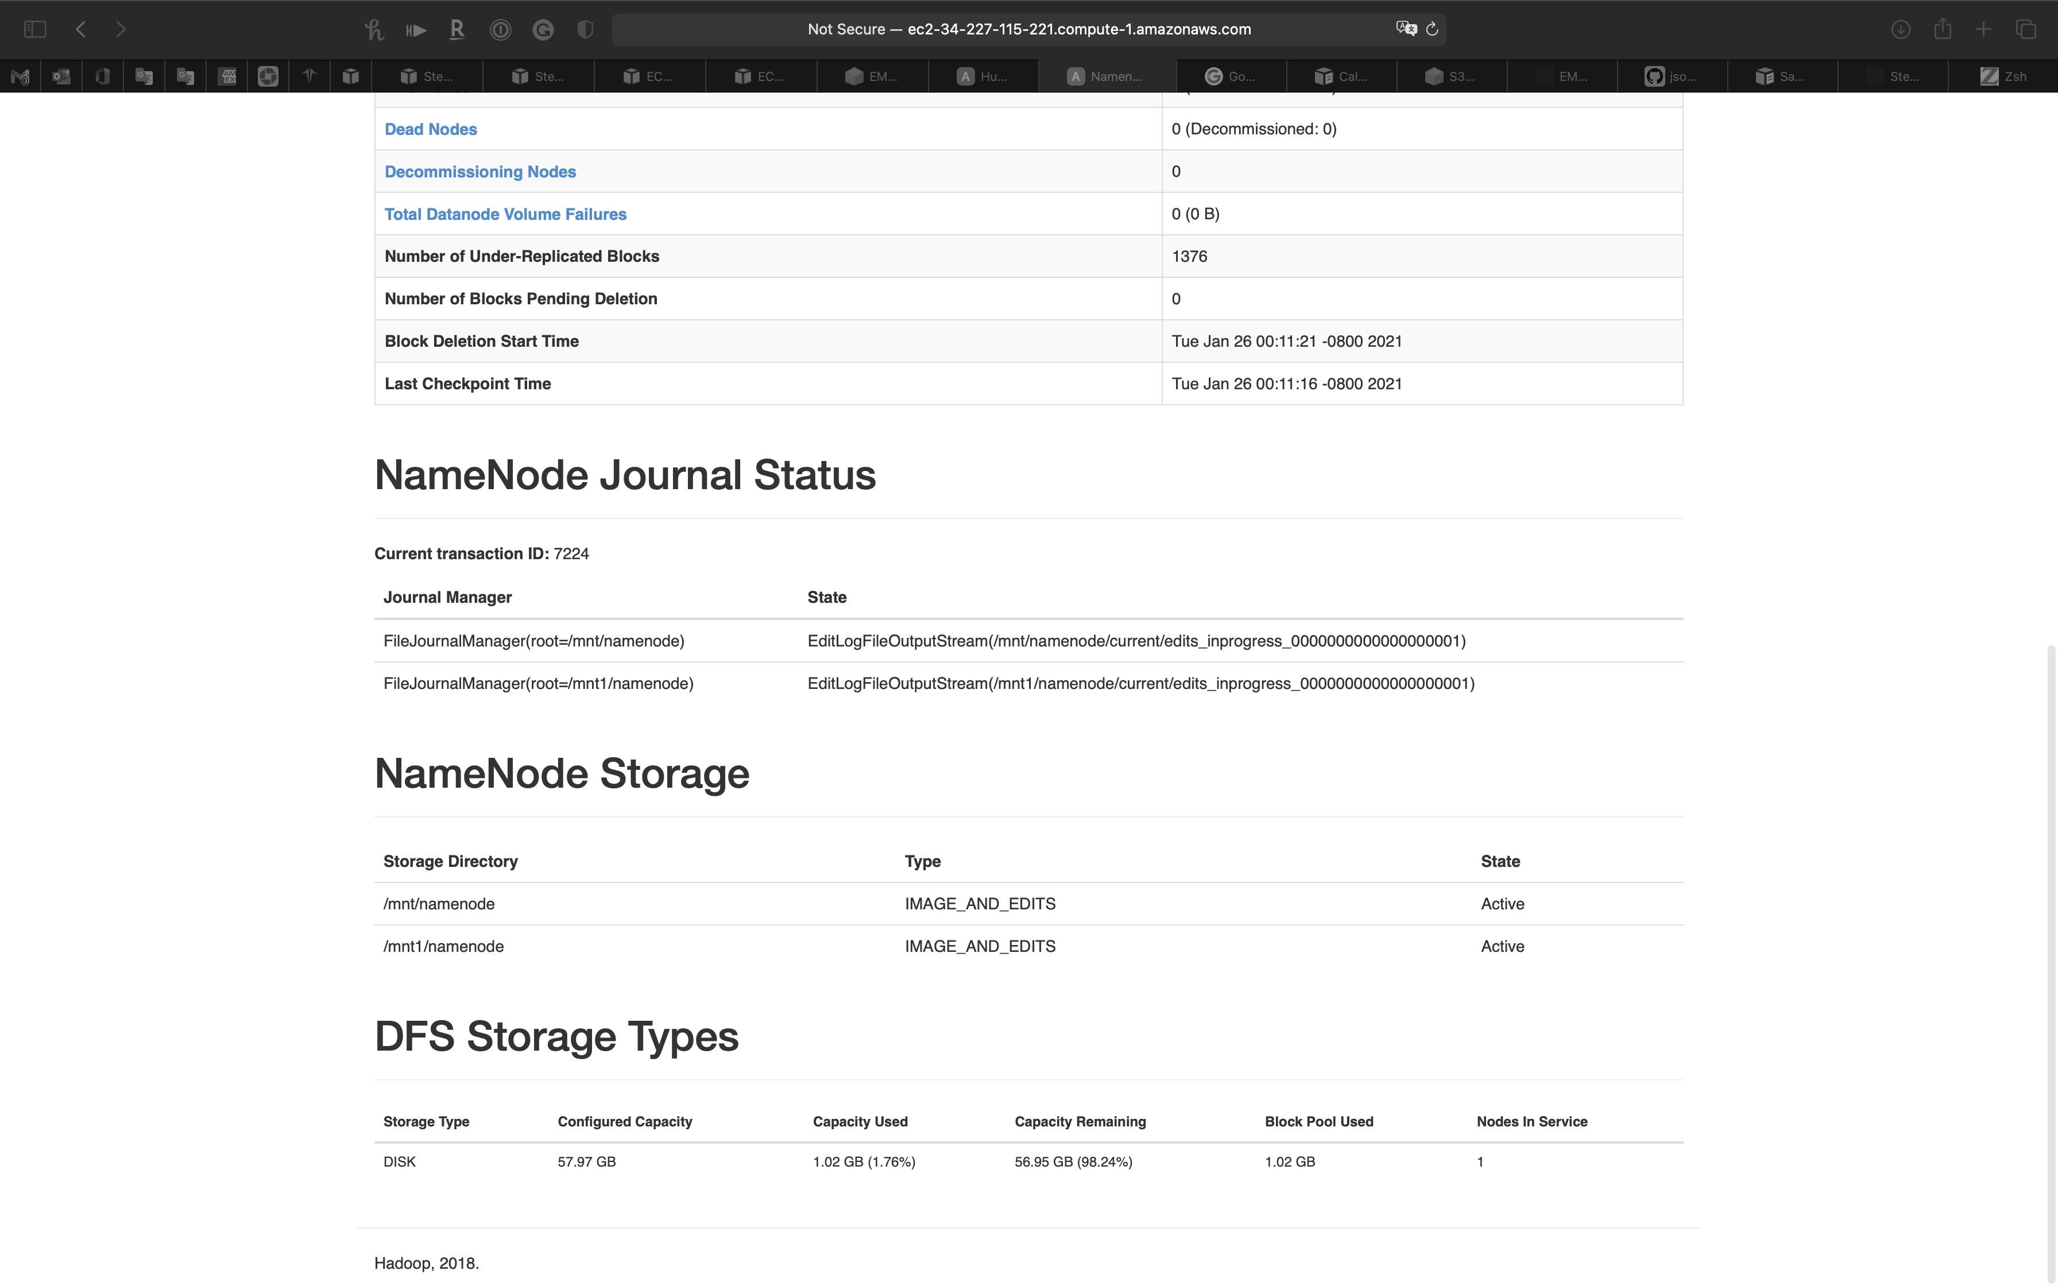Click the Honey extension icon
The height and width of the screenshot is (1286, 2058).
tap(373, 30)
